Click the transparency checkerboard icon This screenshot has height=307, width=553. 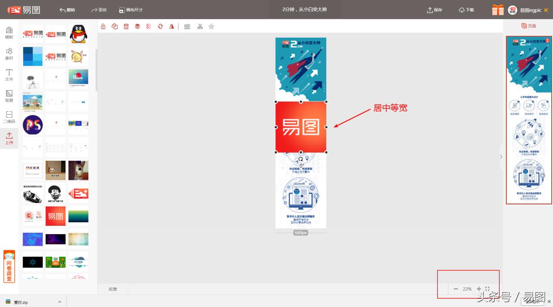coord(149,27)
